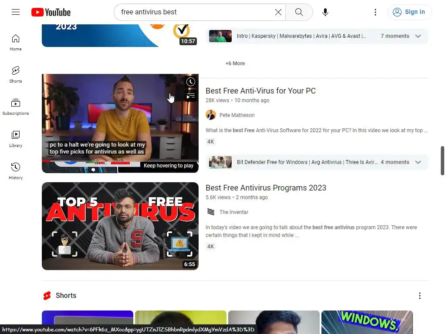446x334 pixels.
Task: Click the Top 5 Free Antivirus thumbnail
Action: pyautogui.click(x=120, y=226)
